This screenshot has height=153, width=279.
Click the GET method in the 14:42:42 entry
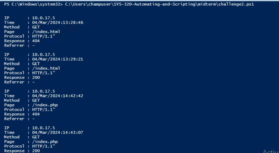tap(36, 100)
